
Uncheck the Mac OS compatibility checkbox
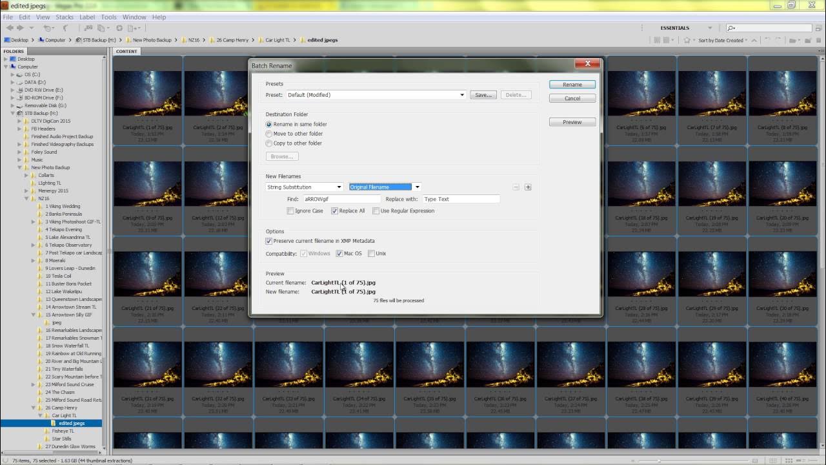point(339,254)
